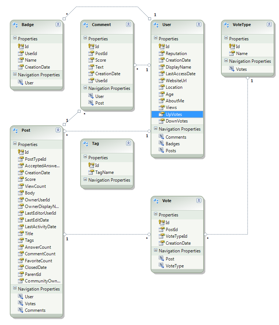Click the Vote entity type icon

pyautogui.click(x=156, y=201)
